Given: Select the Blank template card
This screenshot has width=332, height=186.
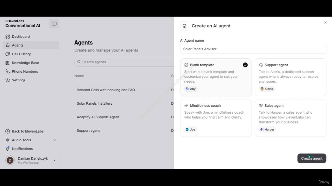Looking at the screenshot, I should (x=216, y=77).
